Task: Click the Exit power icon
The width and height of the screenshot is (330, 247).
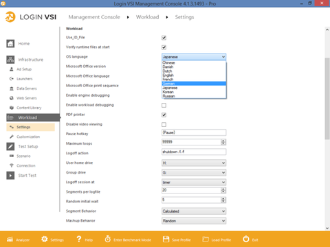Action: [246, 239]
